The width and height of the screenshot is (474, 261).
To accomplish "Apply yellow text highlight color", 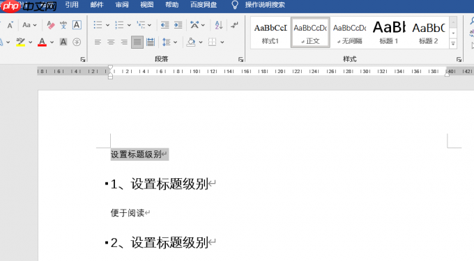I will 20,42.
